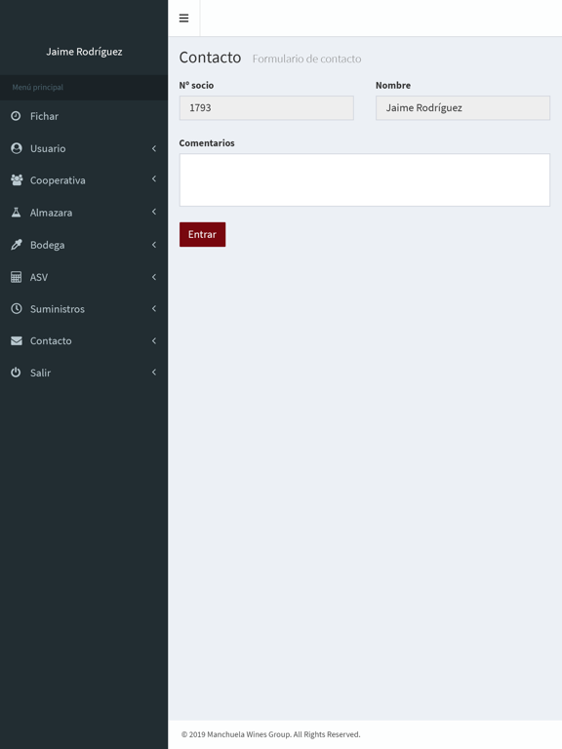Viewport: 562px width, 749px height.
Task: Click the Menú principal sidebar header
Action: [38, 87]
